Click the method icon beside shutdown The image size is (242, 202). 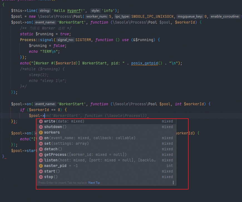click(x=41, y=127)
